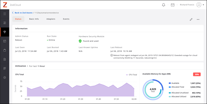Select the diamond assets icon in sidebar

pos(5,32)
